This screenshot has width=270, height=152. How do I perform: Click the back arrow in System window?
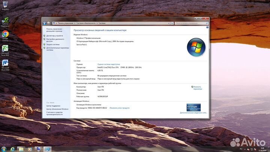point(44,23)
